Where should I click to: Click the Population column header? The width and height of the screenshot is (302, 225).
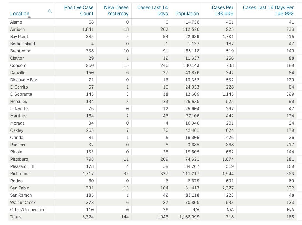(187, 14)
